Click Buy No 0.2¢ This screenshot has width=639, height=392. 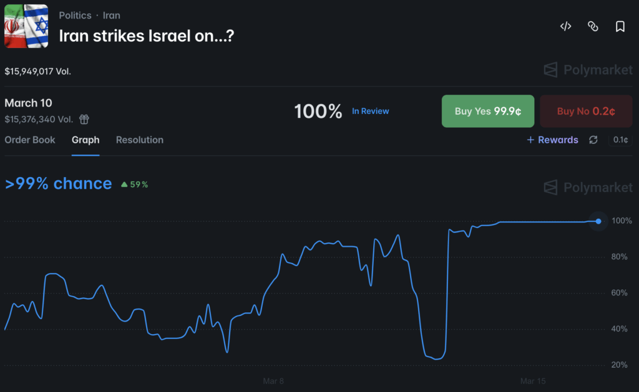tap(585, 111)
